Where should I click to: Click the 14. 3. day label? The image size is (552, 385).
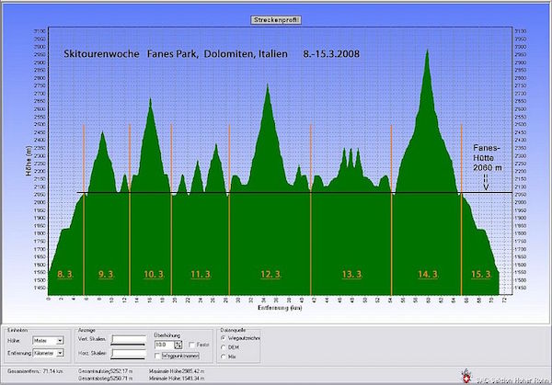[x=428, y=274]
